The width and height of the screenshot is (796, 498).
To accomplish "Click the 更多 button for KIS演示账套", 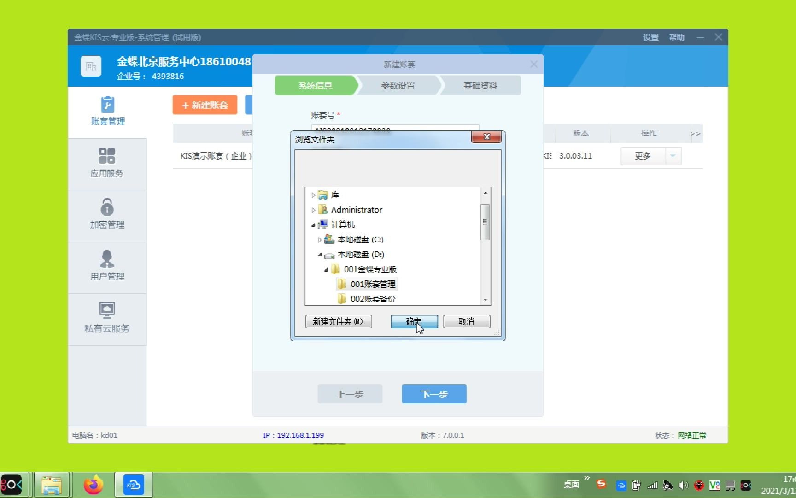I will (643, 156).
